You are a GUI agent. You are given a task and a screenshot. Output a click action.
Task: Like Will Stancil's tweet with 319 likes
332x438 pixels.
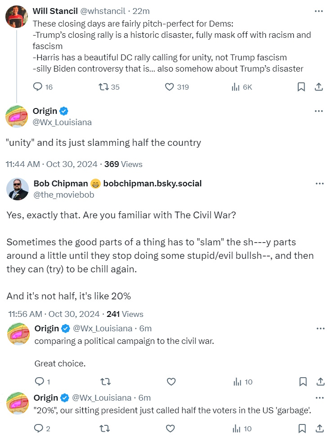pyautogui.click(x=177, y=87)
